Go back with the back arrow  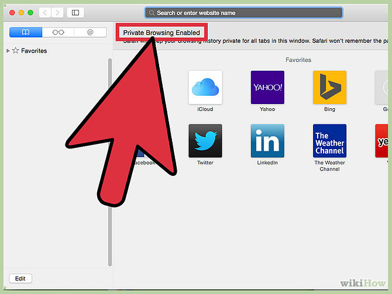45,12
